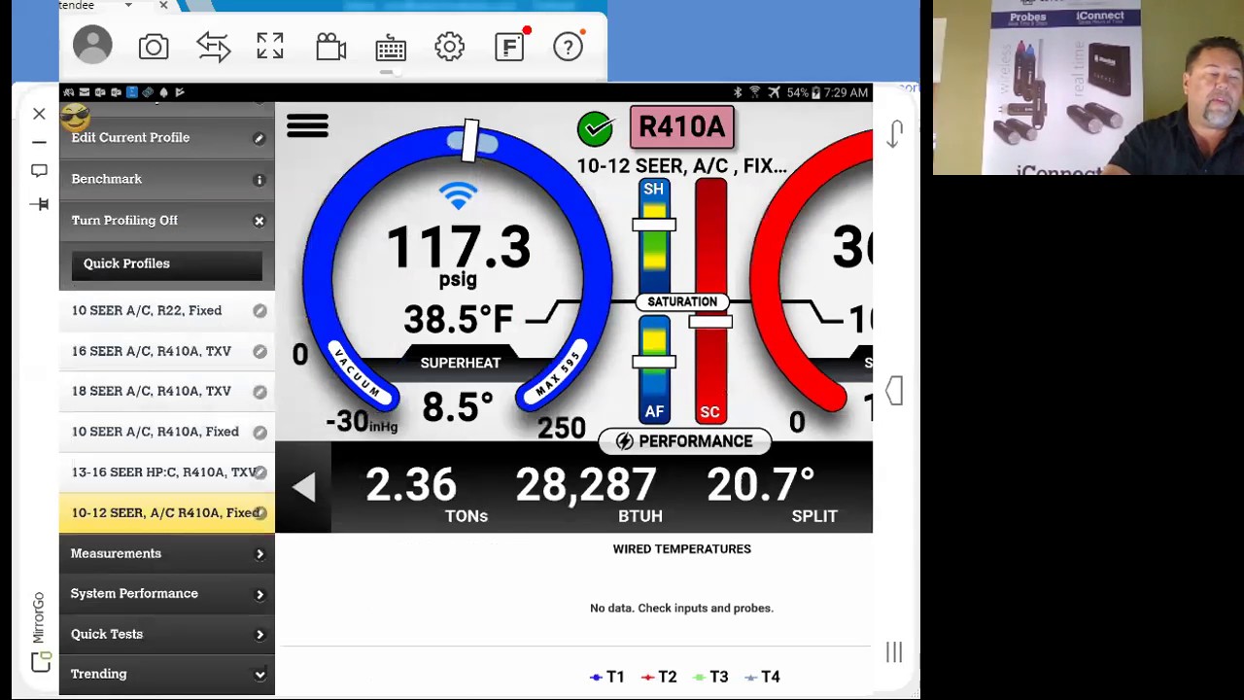Select 10 SEER A/C, R22, Fixed profile
The width and height of the screenshot is (1244, 700).
point(167,310)
